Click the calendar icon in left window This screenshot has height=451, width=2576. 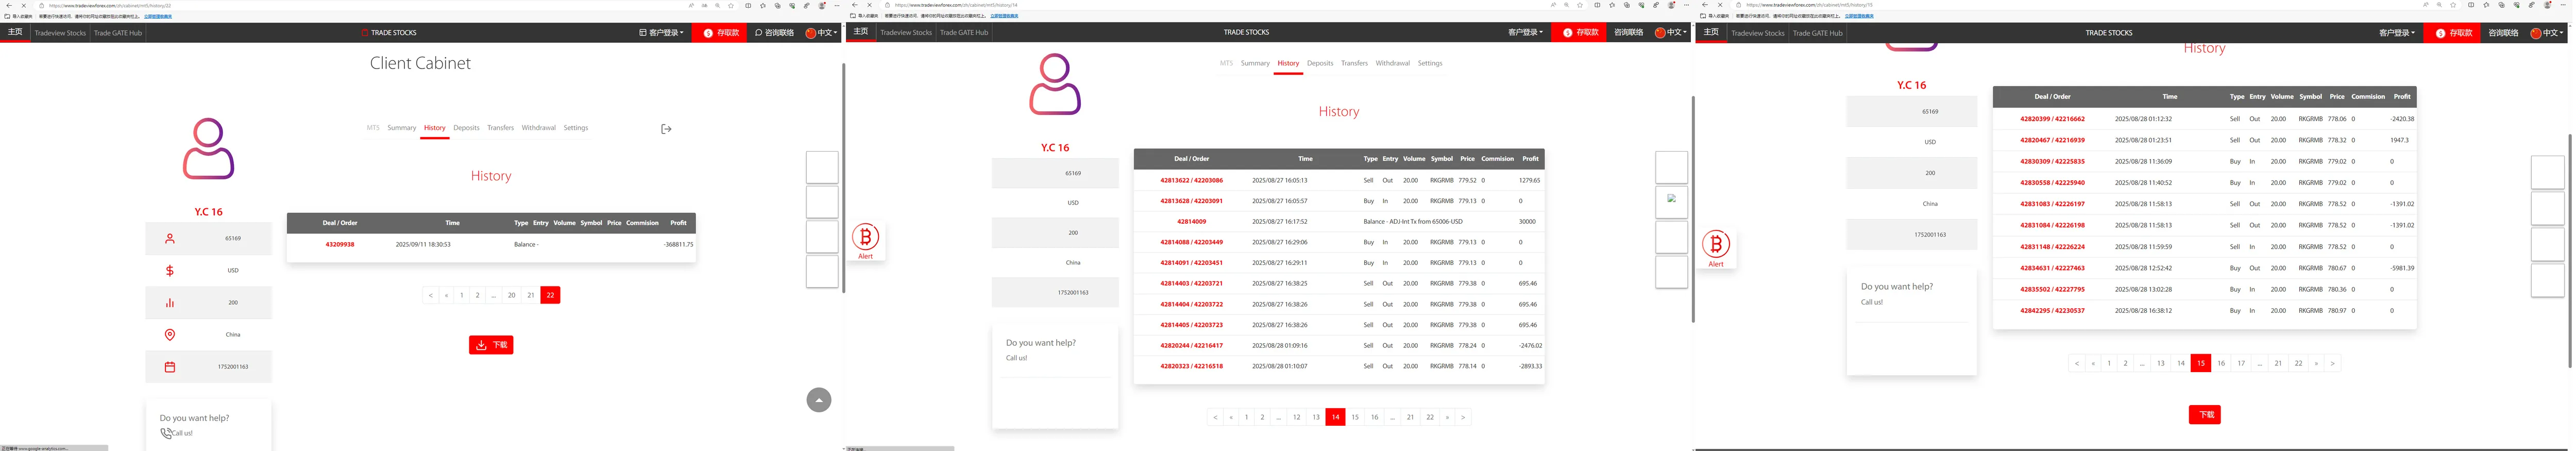(170, 367)
